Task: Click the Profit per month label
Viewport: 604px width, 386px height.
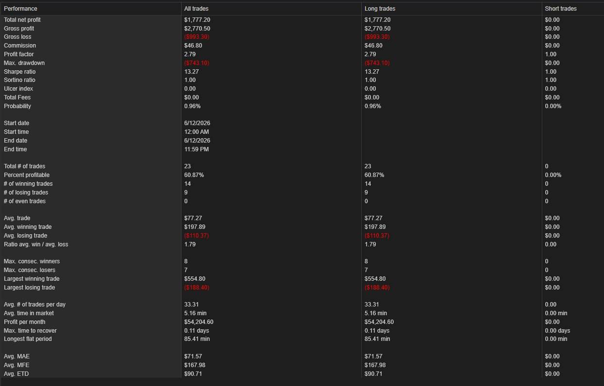Action: click(x=25, y=322)
